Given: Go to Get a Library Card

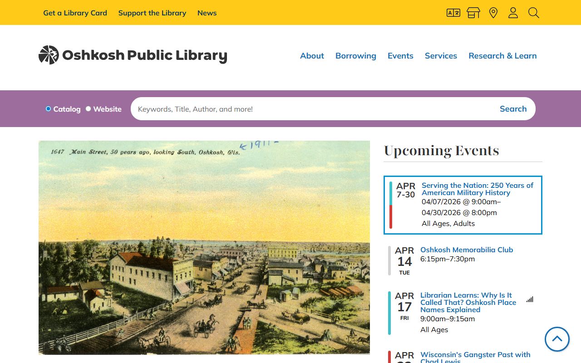Looking at the screenshot, I should click(x=75, y=13).
